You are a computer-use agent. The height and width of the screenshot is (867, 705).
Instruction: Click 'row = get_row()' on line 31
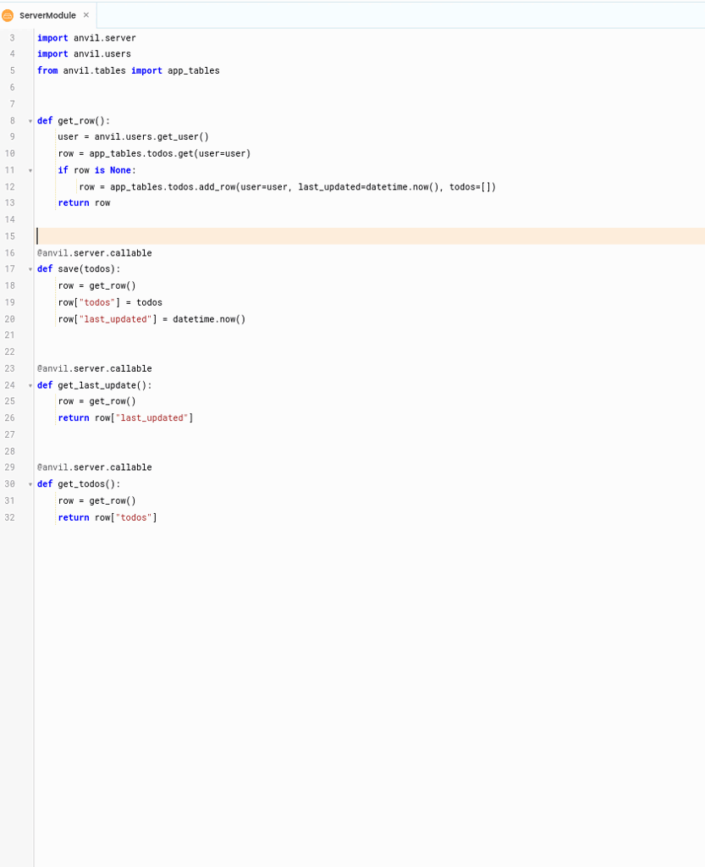tap(96, 501)
